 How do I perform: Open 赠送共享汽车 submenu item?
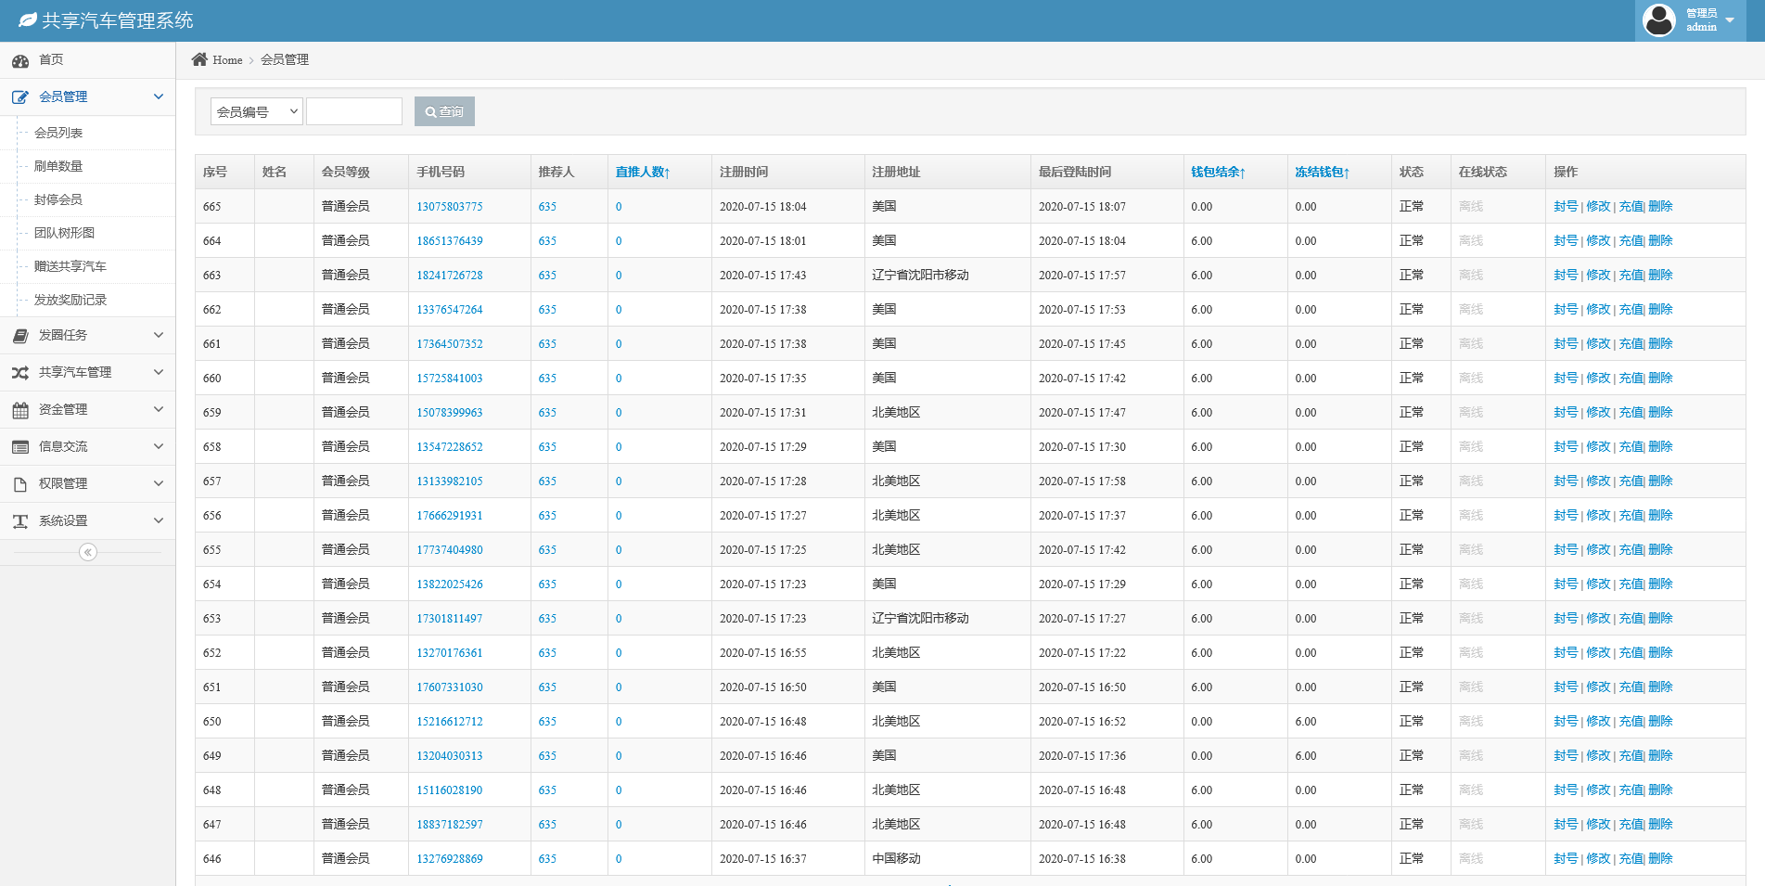[x=70, y=266]
